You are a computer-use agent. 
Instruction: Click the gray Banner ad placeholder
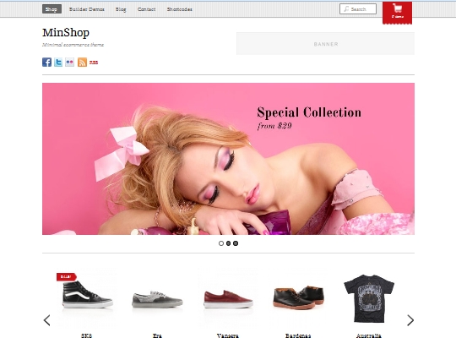point(325,44)
